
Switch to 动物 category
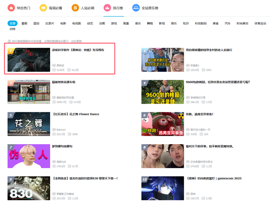pyautogui.click(x=13, y=29)
